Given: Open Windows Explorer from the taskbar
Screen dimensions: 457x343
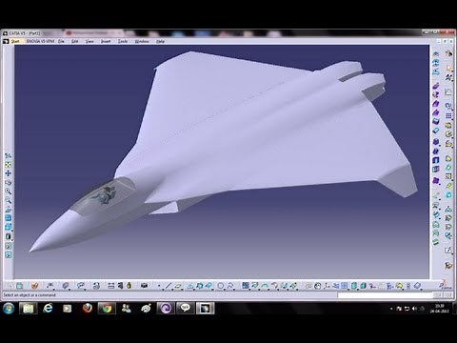Looking at the screenshot, I should 28,308.
